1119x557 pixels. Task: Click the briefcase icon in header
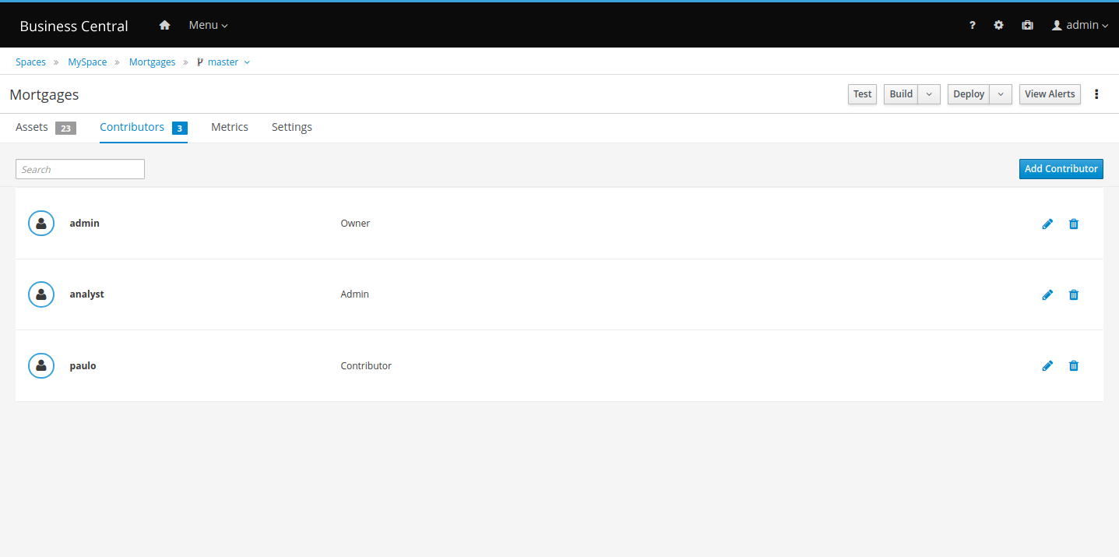1027,25
